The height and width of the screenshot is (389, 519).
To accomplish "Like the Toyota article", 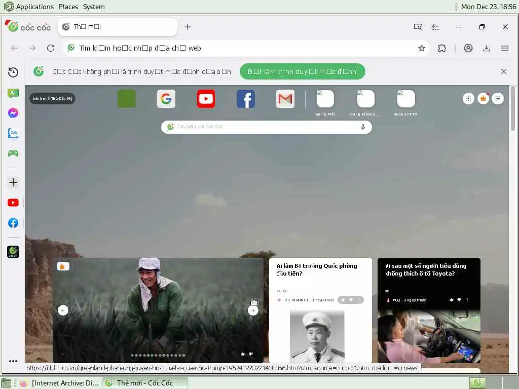I will [452, 300].
